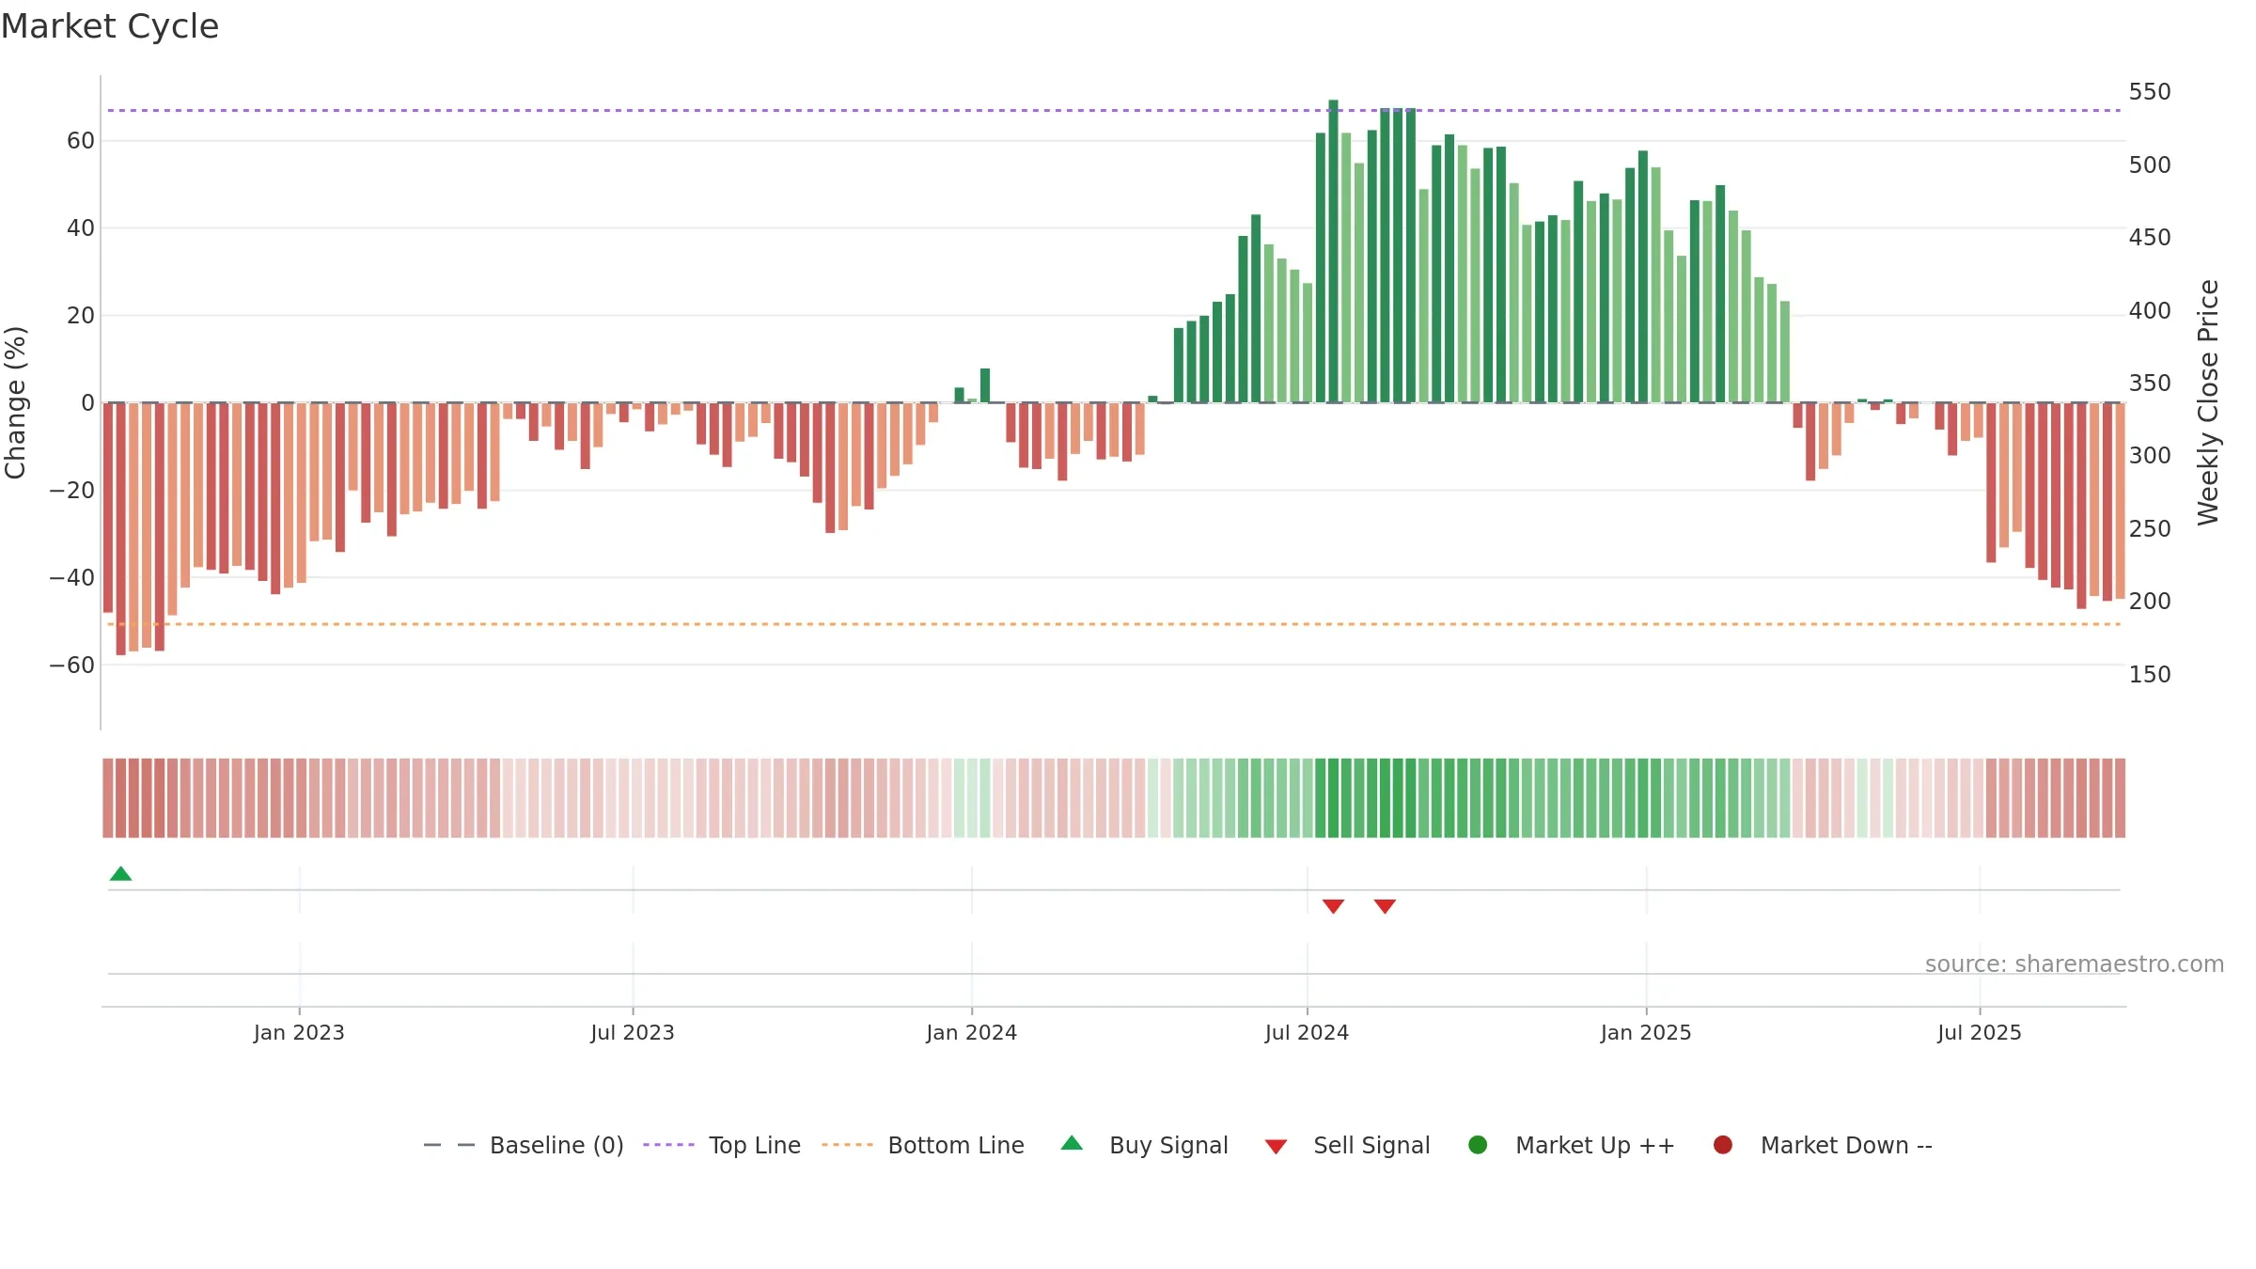This screenshot has width=2256, height=1269.
Task: Toggle the Buy Signal legend entry
Action: [1145, 1145]
